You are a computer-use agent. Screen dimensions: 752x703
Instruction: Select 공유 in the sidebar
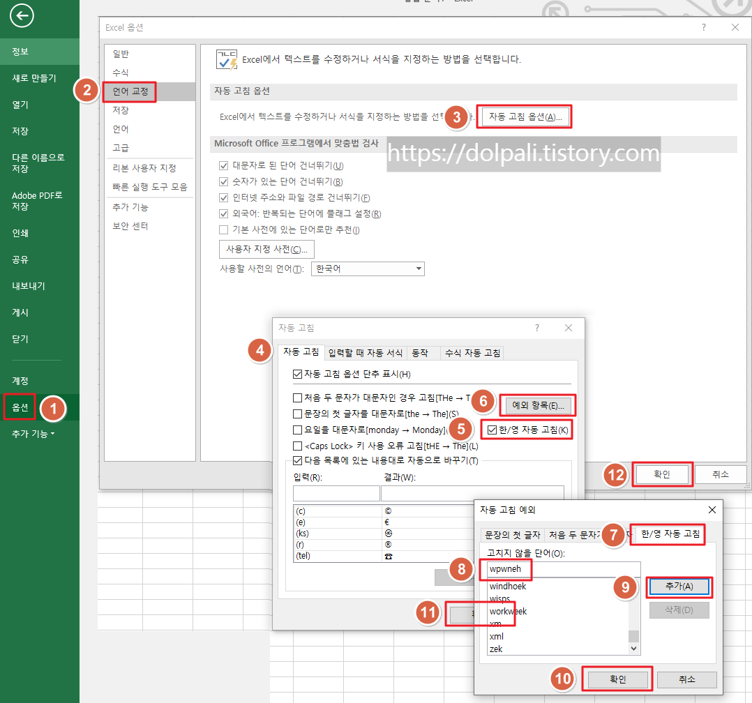[x=40, y=259]
